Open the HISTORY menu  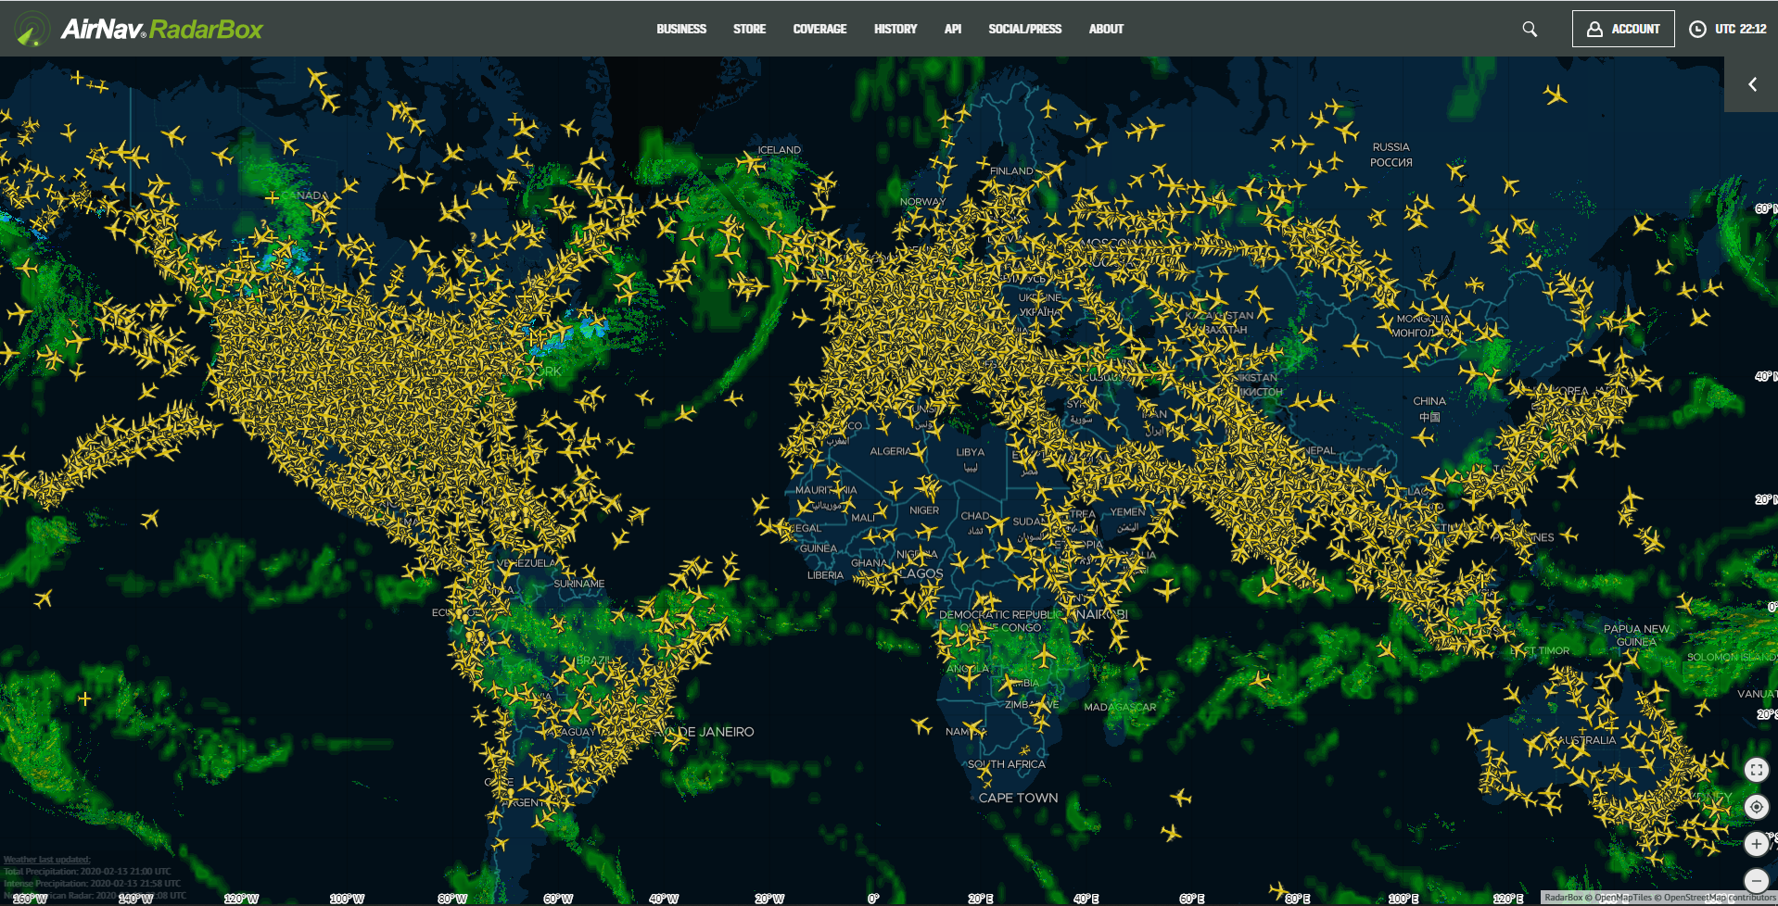click(895, 29)
